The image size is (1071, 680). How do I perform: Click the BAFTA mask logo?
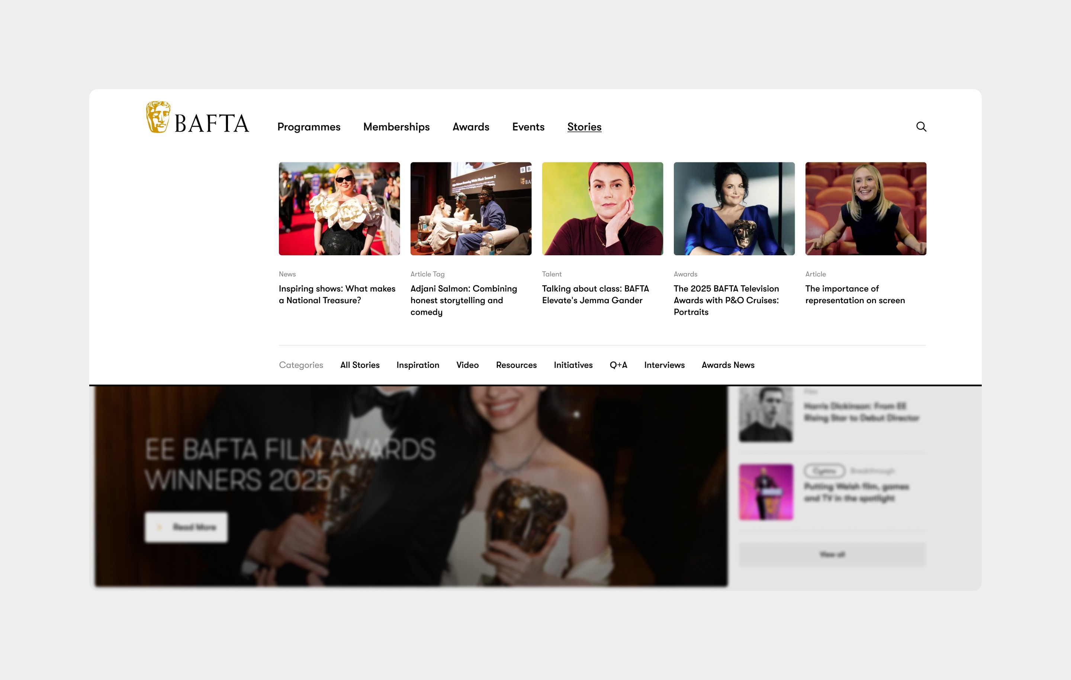tap(158, 117)
